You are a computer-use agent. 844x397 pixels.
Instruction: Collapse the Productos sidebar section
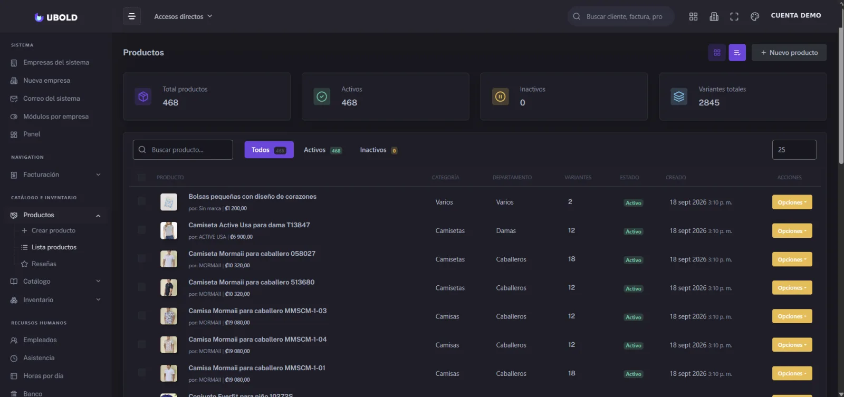point(55,215)
